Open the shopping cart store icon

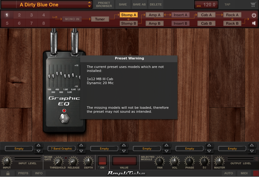253,5
